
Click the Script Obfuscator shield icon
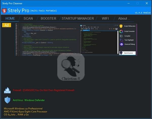(121, 26)
